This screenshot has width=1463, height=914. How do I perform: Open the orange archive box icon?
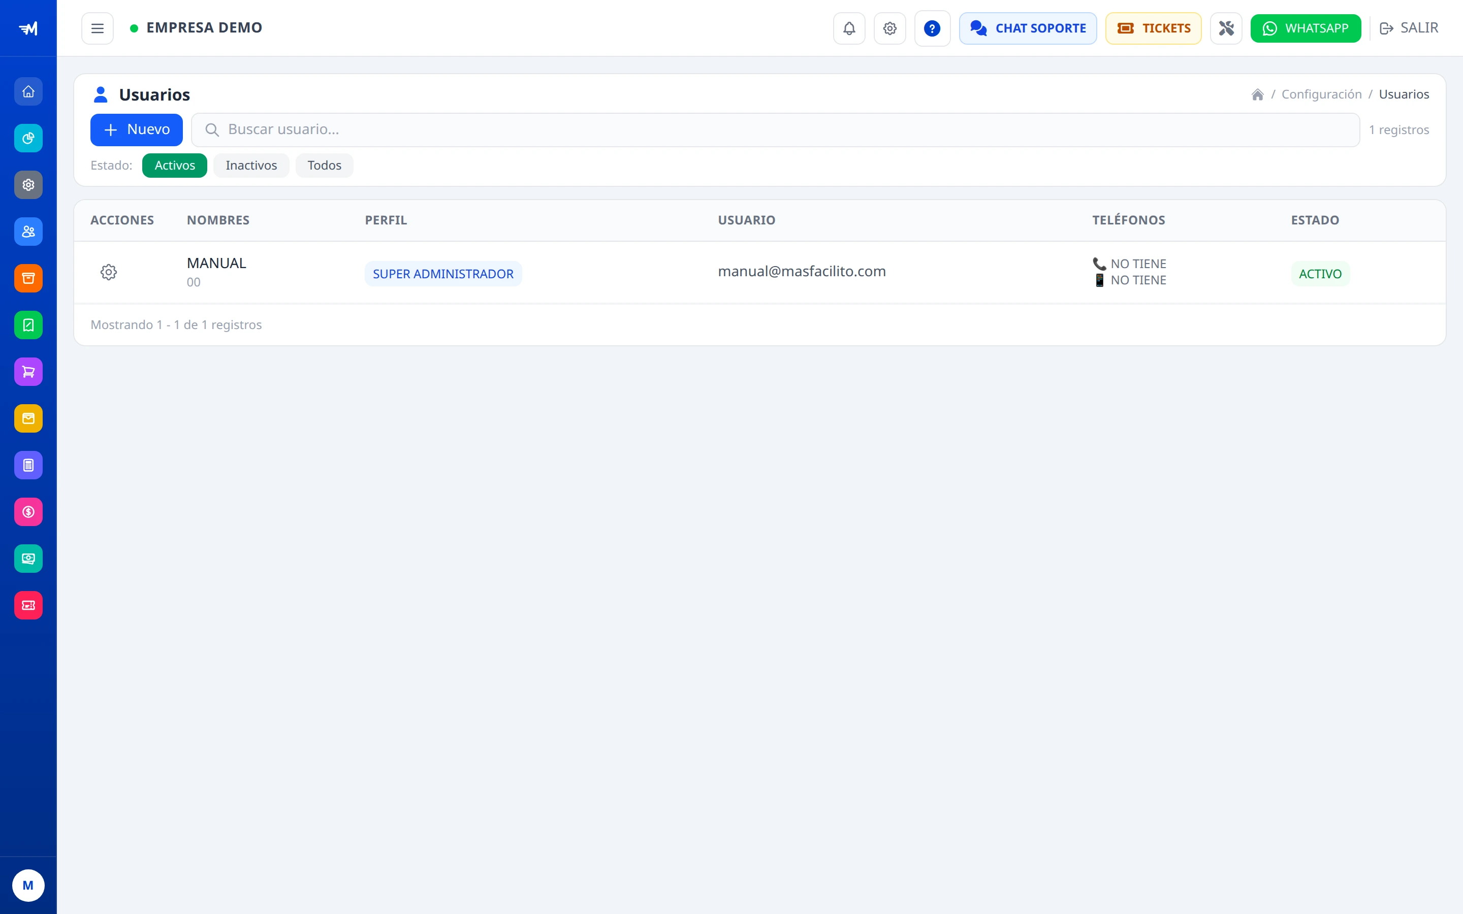[x=28, y=278]
